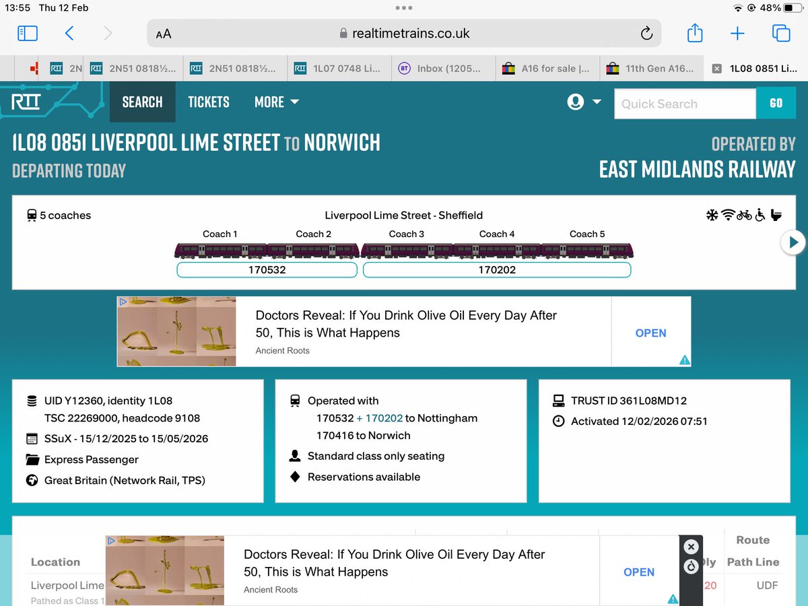Switch to the A16 for sale tab
Viewport: 808px width, 606px height.
click(547, 68)
